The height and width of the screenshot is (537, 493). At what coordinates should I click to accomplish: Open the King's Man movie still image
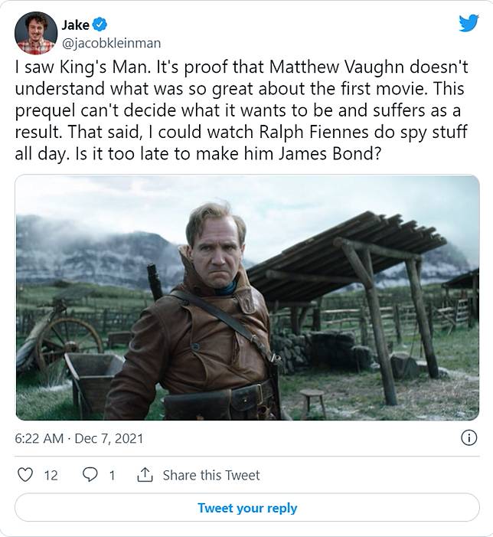[246, 297]
